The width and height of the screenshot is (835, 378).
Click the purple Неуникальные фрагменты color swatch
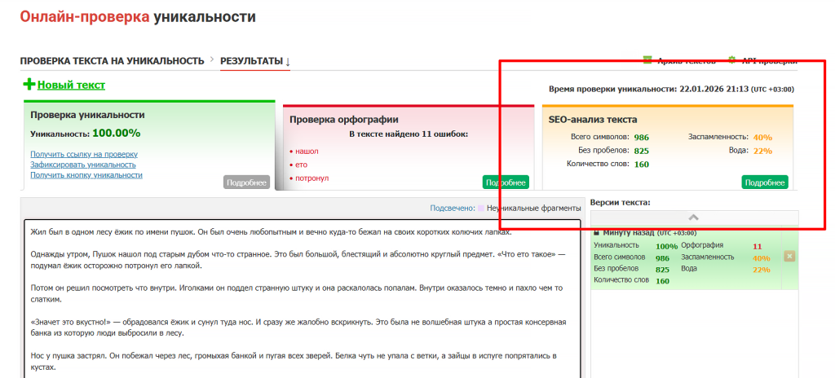pyautogui.click(x=481, y=209)
